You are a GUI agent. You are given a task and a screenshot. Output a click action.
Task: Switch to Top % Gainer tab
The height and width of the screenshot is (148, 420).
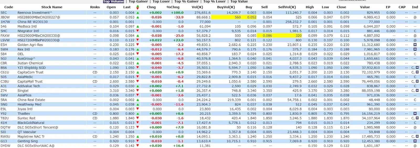click(186, 1)
